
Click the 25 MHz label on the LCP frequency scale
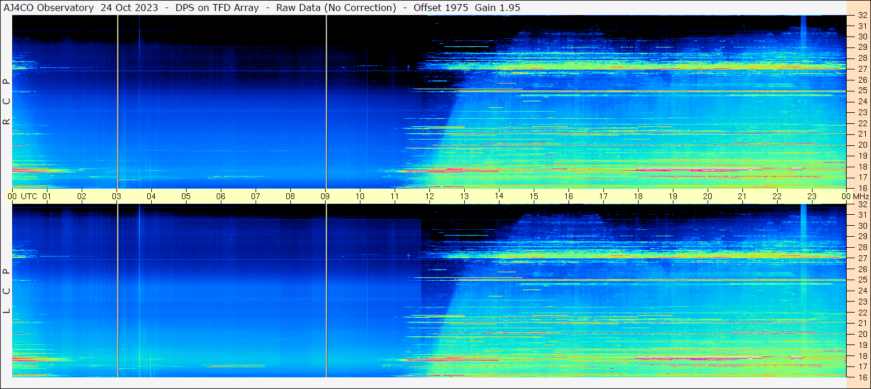click(x=862, y=280)
